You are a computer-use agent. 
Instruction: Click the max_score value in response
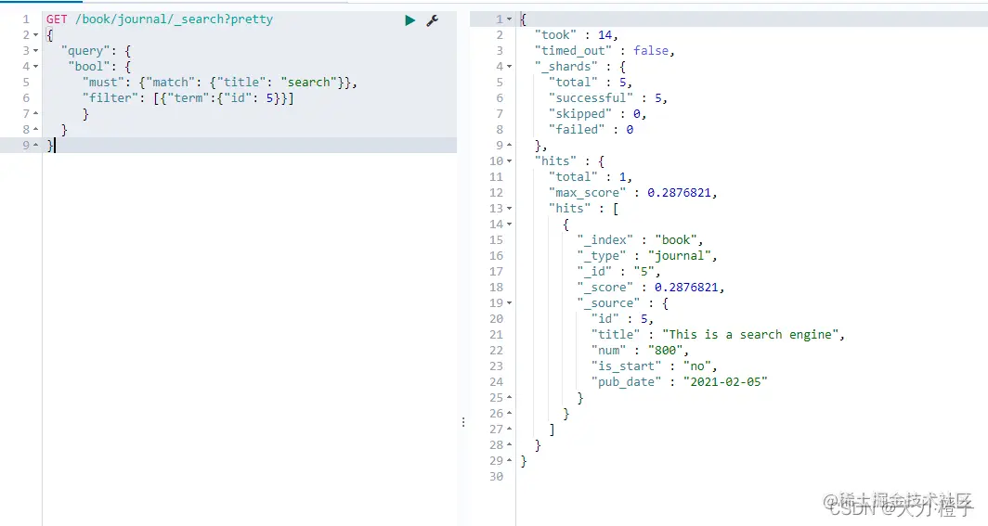tap(682, 193)
